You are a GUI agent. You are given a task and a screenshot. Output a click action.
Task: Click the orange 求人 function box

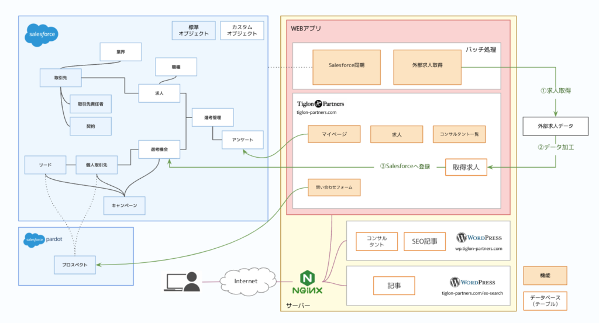tap(397, 134)
